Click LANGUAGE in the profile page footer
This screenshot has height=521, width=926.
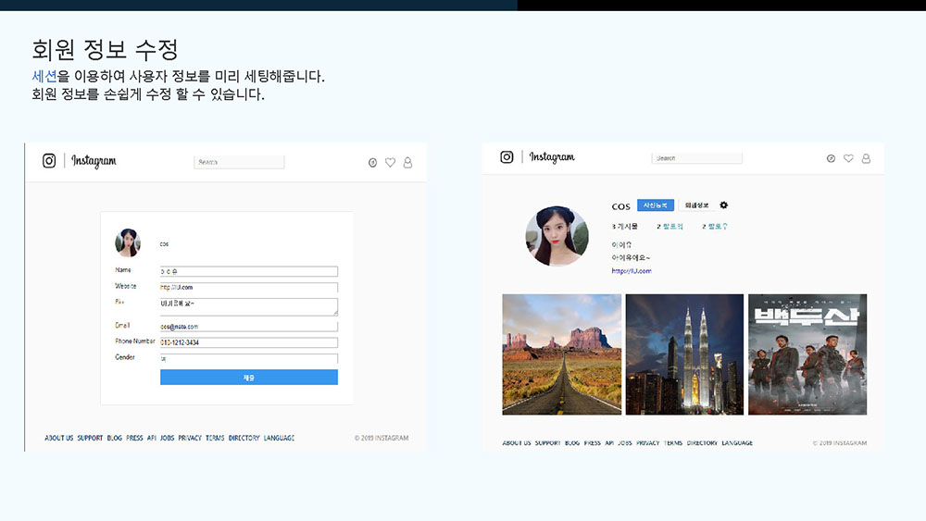pos(737,442)
